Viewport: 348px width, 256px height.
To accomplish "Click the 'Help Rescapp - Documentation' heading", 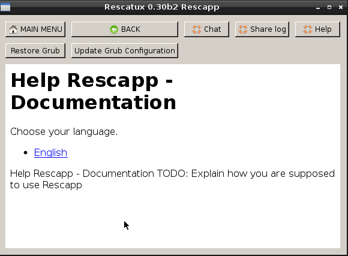I will pyautogui.click(x=93, y=91).
